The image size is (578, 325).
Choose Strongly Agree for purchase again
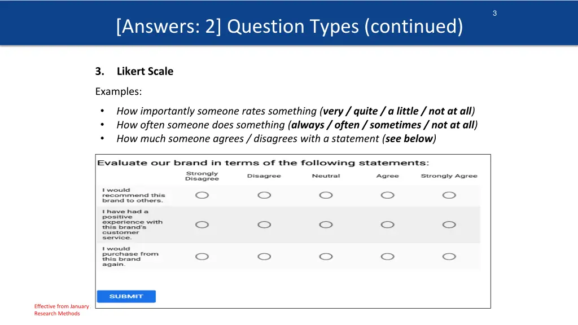point(449,257)
